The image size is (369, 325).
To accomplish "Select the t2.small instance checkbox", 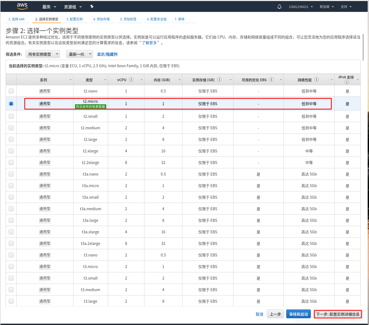I will (x=11, y=116).
